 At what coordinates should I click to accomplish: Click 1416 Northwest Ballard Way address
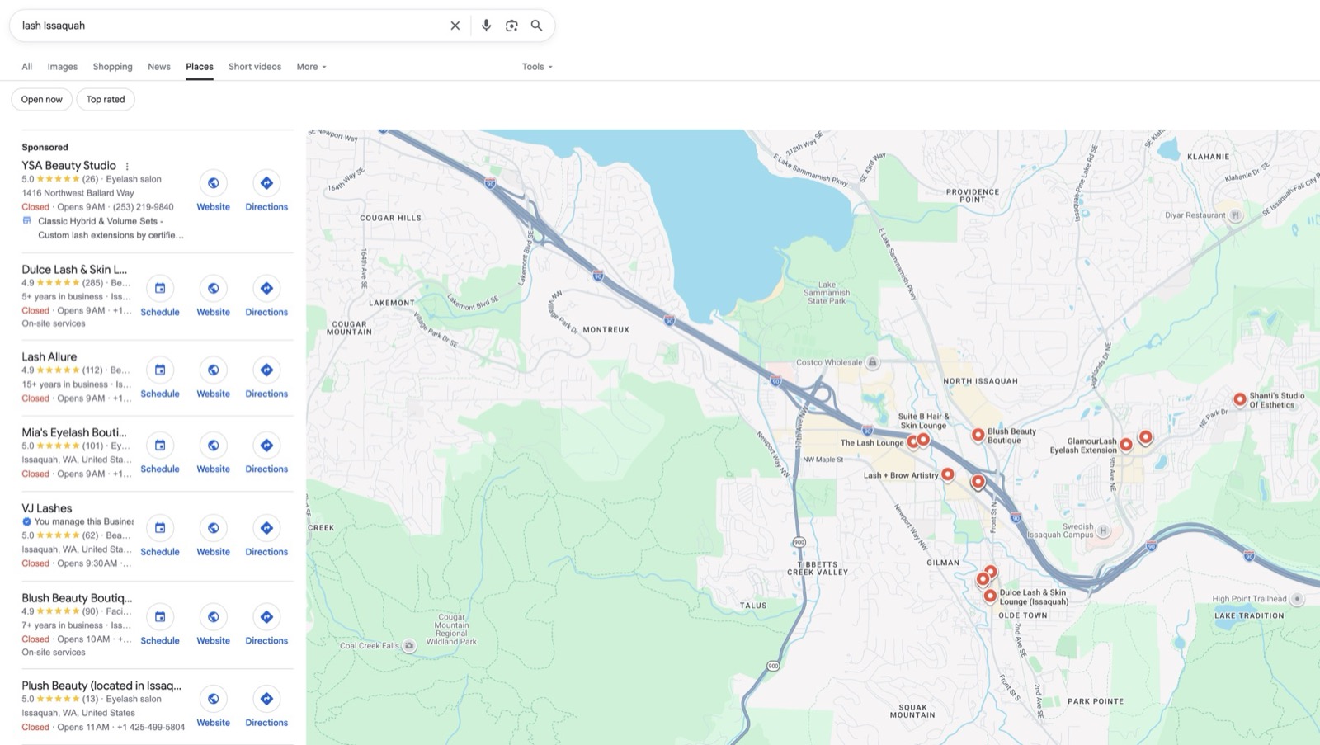[78, 193]
